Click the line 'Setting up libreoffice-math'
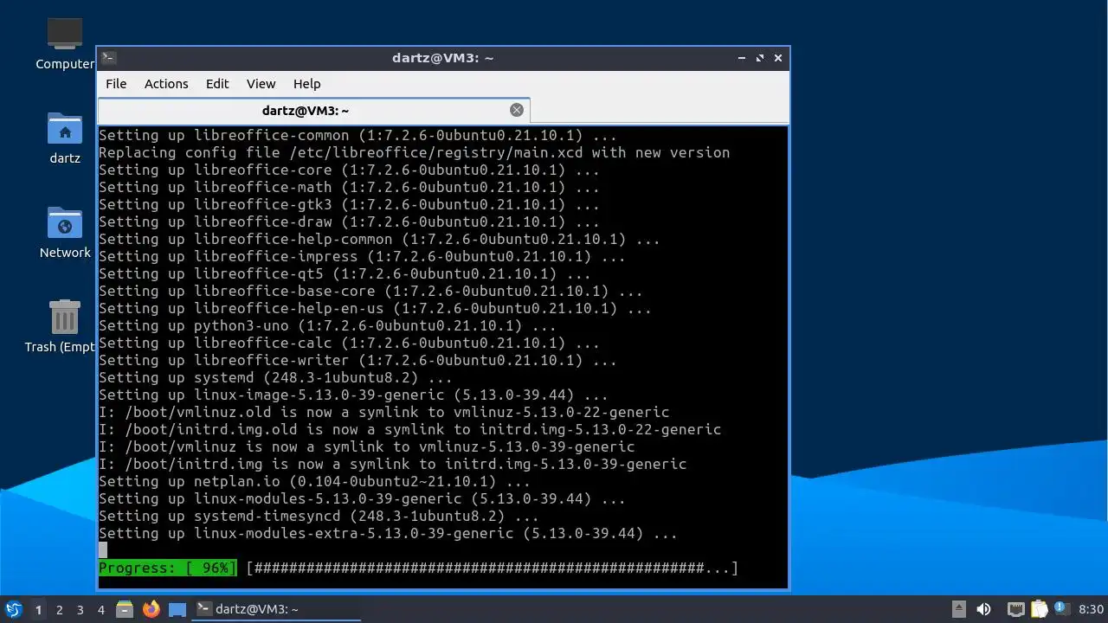 [349, 188]
